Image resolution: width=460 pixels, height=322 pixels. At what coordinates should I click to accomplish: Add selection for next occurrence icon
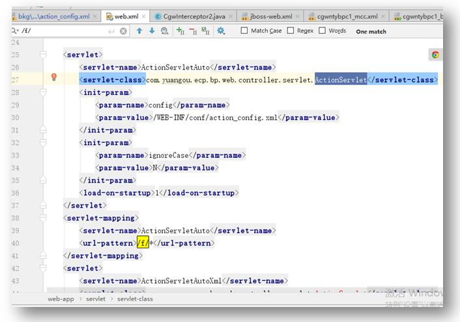coord(180,31)
